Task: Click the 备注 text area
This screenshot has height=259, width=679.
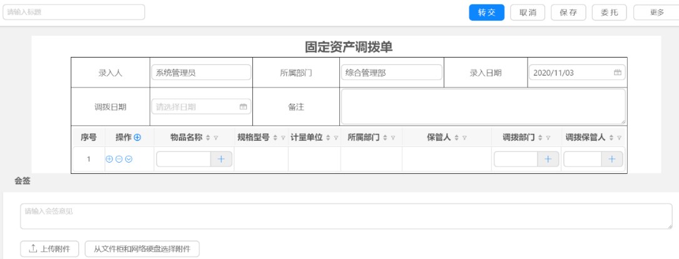Action: click(483, 106)
